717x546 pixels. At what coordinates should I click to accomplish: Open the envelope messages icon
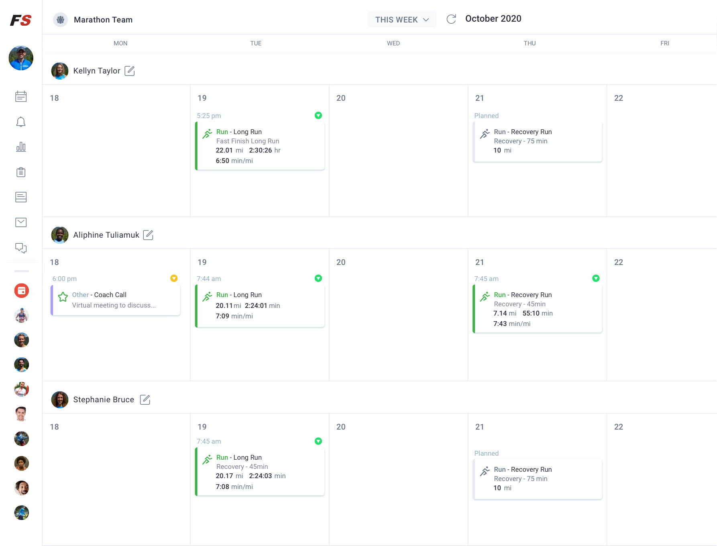21,222
